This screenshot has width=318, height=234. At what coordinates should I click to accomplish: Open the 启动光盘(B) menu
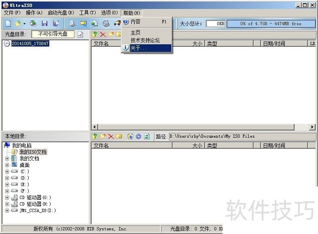61,13
